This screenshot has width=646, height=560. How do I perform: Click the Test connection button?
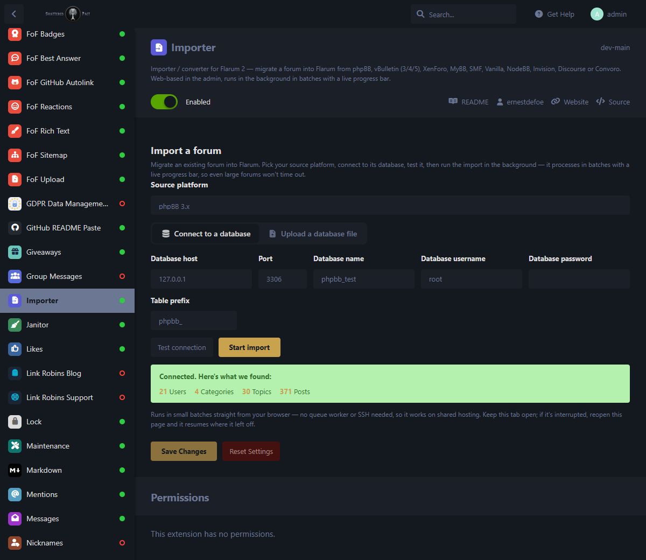coord(182,347)
